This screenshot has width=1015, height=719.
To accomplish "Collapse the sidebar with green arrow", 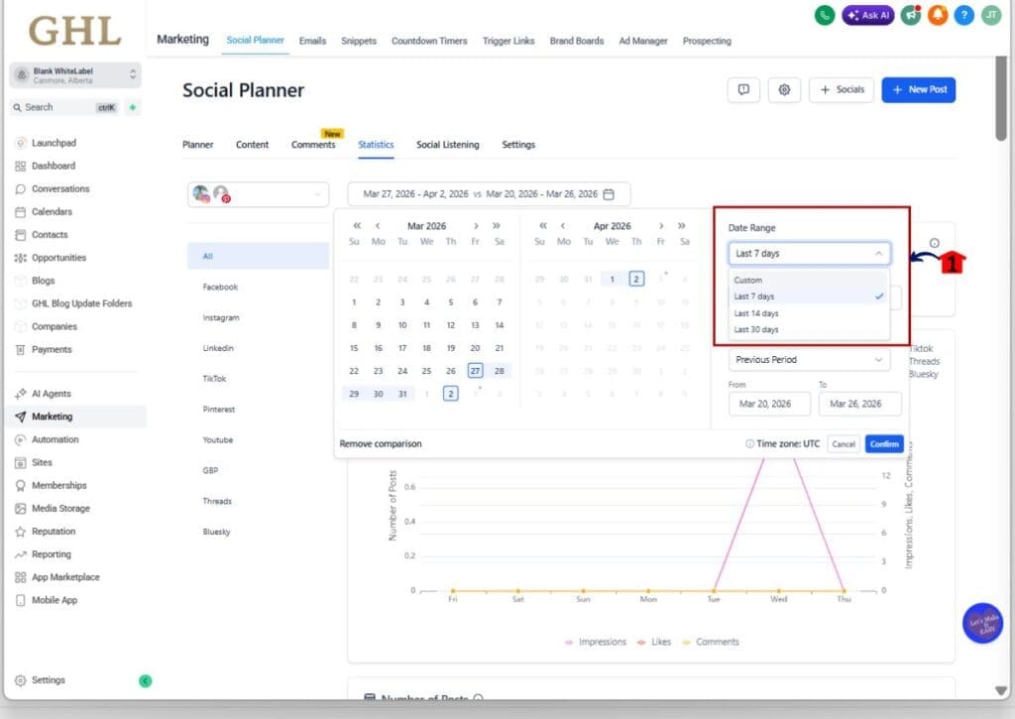I will [x=145, y=680].
